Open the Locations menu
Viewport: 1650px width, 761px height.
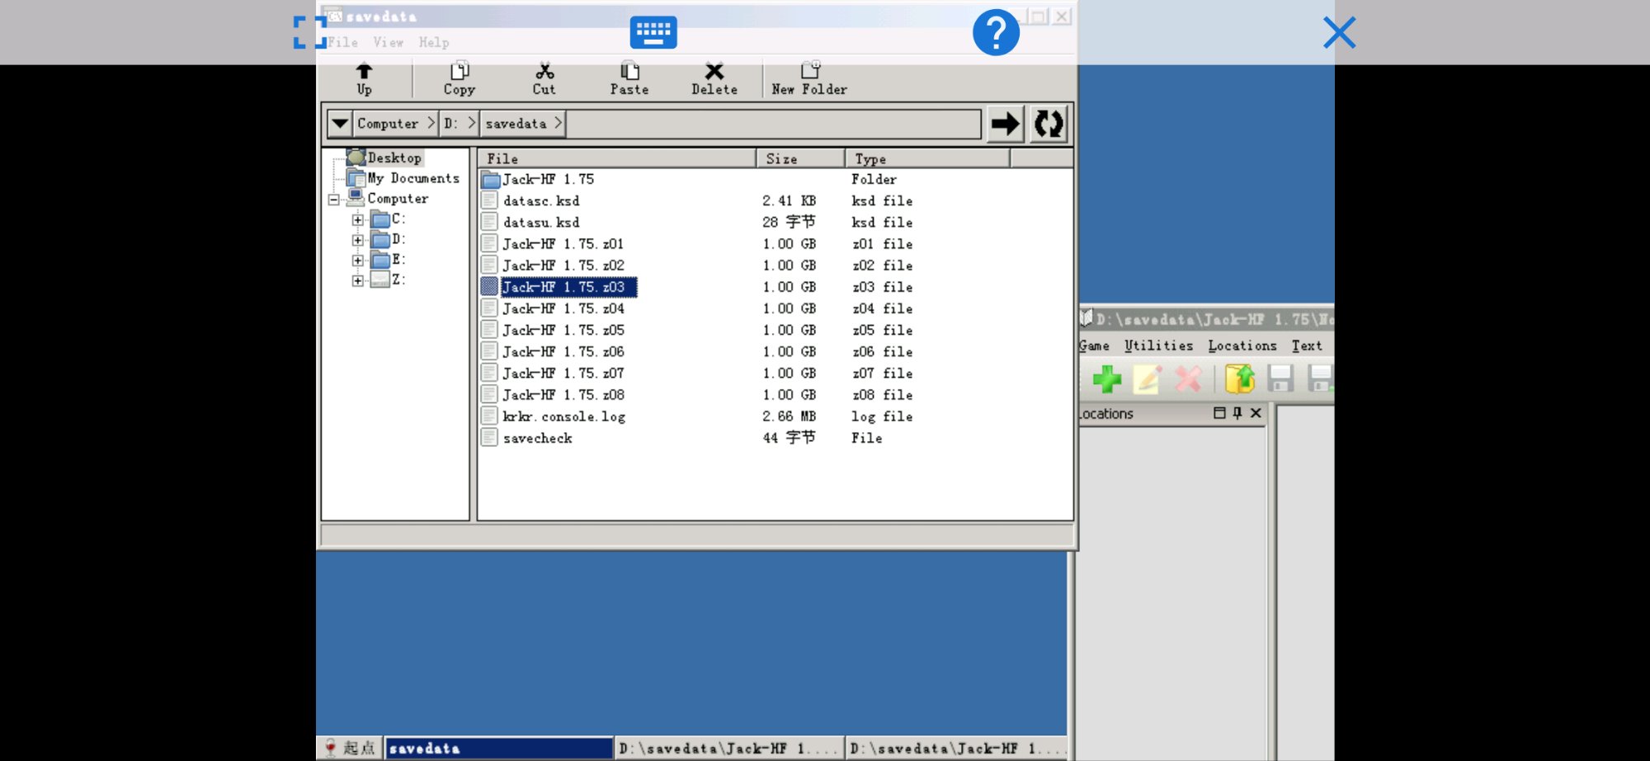[1242, 345]
